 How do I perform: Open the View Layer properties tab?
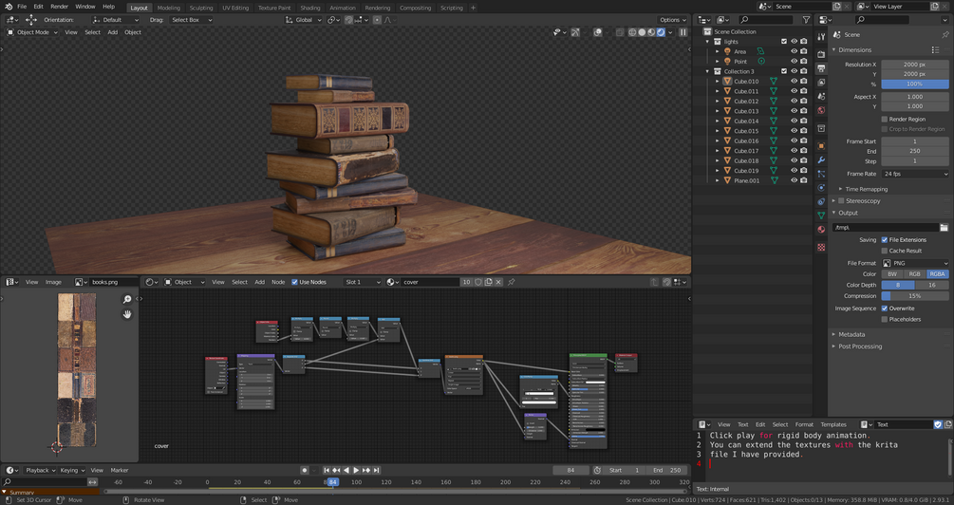pyautogui.click(x=821, y=83)
